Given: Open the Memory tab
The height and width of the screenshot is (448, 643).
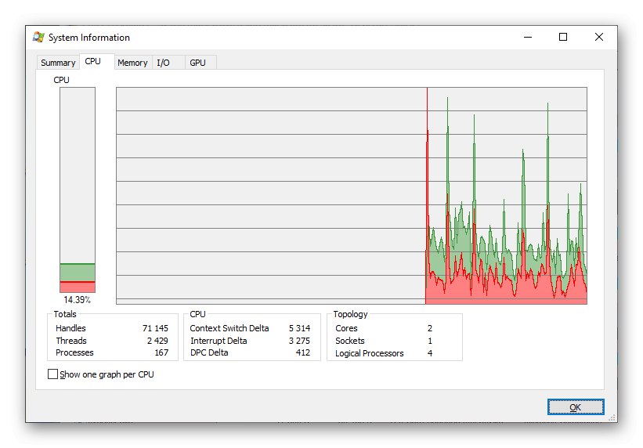Looking at the screenshot, I should 132,63.
